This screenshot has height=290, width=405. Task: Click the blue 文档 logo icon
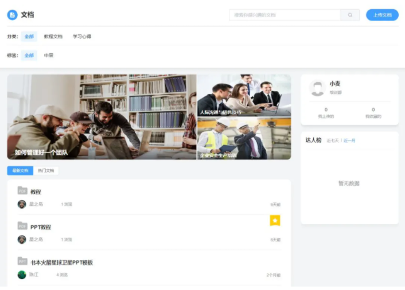(x=12, y=15)
